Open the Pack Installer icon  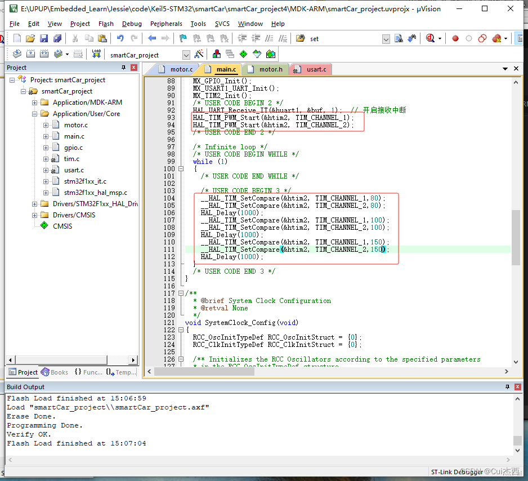271,54
